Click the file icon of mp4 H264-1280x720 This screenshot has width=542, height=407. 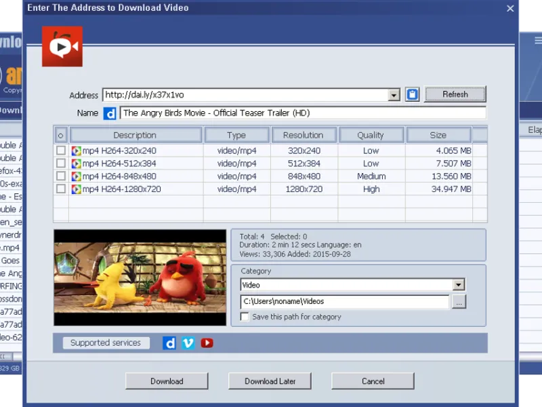76,189
